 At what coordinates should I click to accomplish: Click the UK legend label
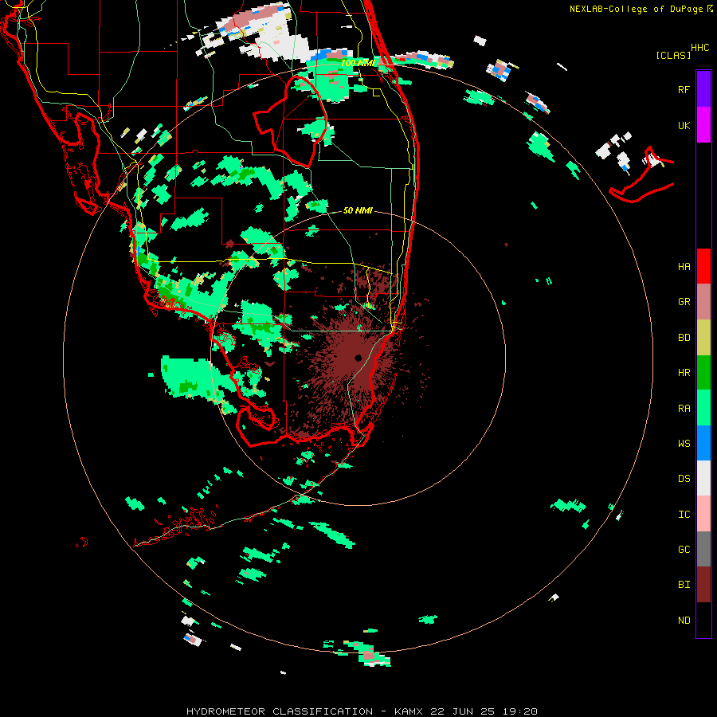tap(684, 125)
